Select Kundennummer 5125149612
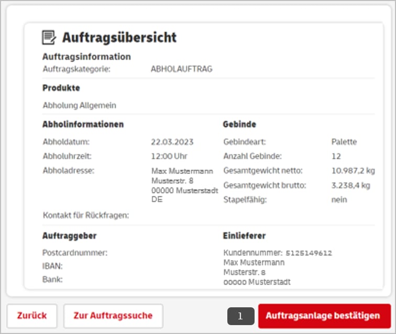 click(309, 253)
